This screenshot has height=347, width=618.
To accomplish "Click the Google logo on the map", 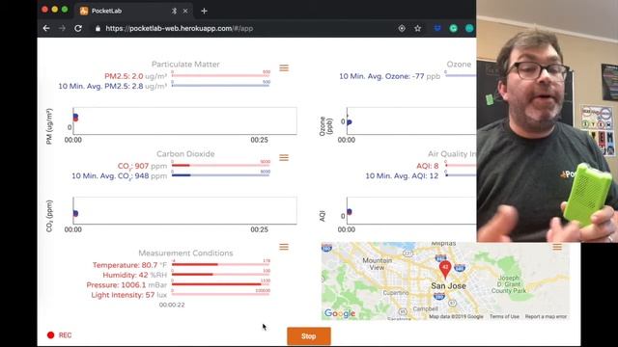I will 340,313.
